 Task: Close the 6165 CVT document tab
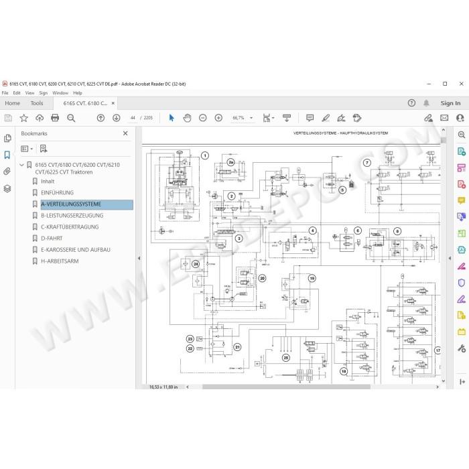(x=113, y=103)
